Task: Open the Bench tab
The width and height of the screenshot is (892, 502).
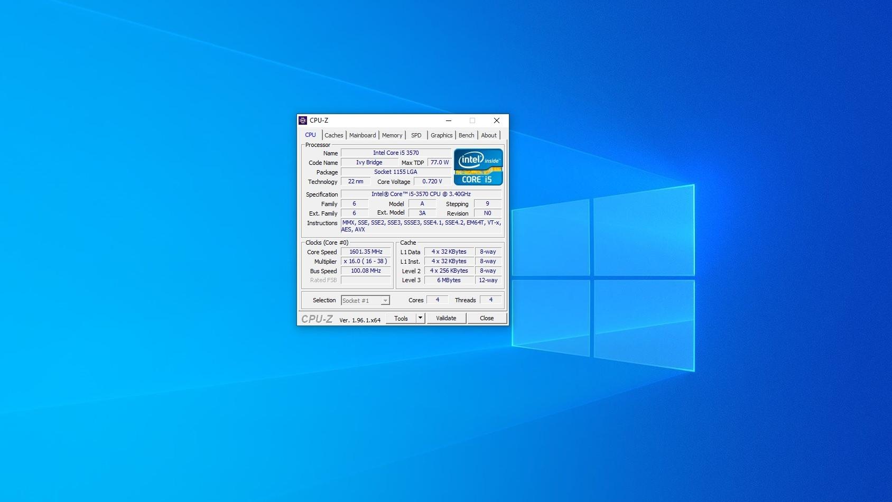Action: 466,135
